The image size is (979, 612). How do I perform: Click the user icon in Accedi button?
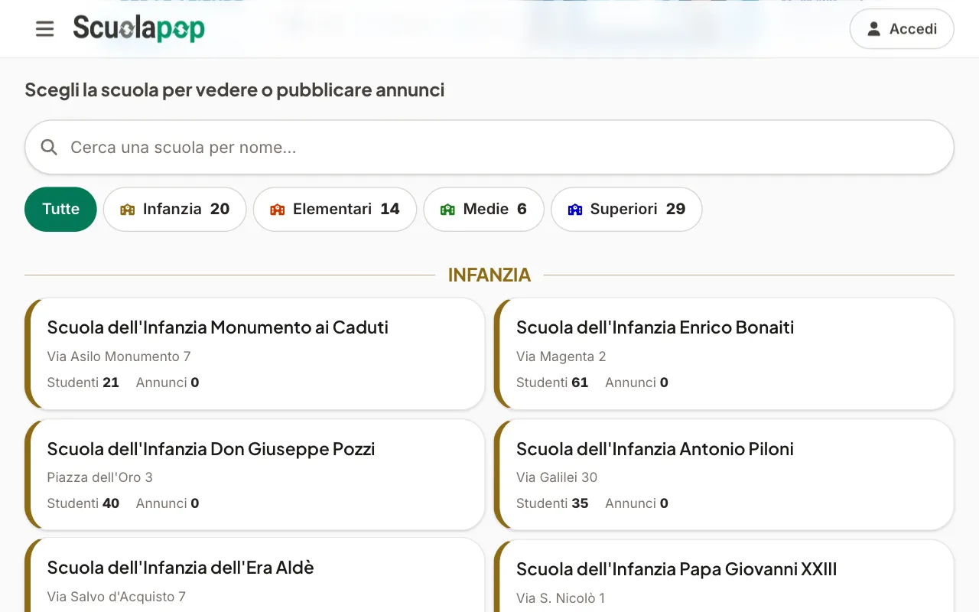click(873, 29)
